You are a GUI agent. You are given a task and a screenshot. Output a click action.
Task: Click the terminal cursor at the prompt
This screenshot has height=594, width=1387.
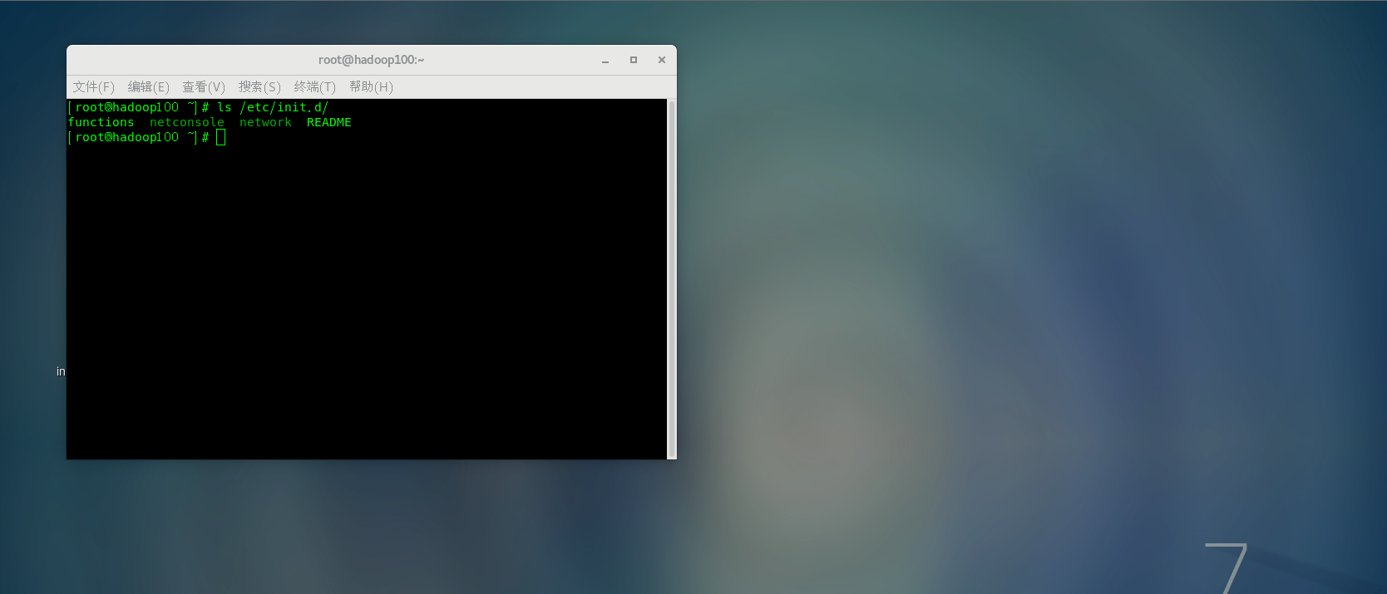[221, 137]
